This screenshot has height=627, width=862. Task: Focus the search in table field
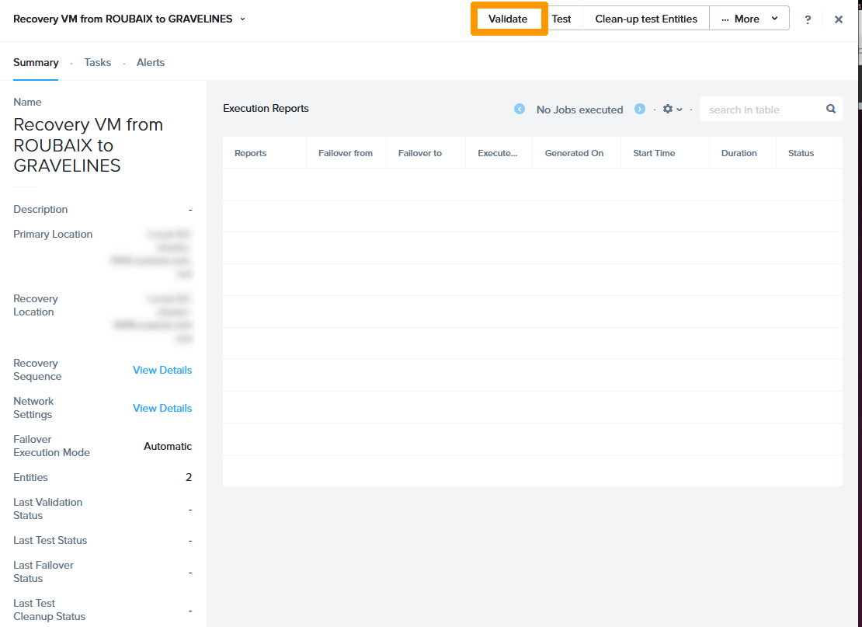click(x=761, y=110)
